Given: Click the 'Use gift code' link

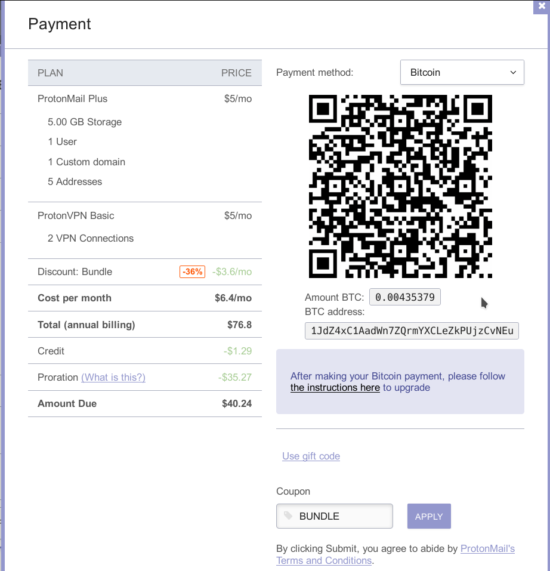Looking at the screenshot, I should pyautogui.click(x=311, y=456).
